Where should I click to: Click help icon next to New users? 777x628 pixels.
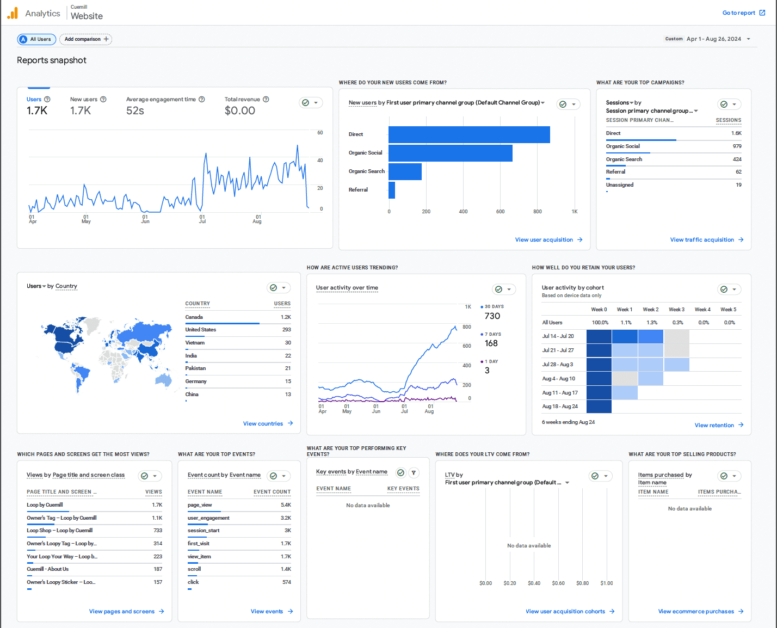pos(103,99)
